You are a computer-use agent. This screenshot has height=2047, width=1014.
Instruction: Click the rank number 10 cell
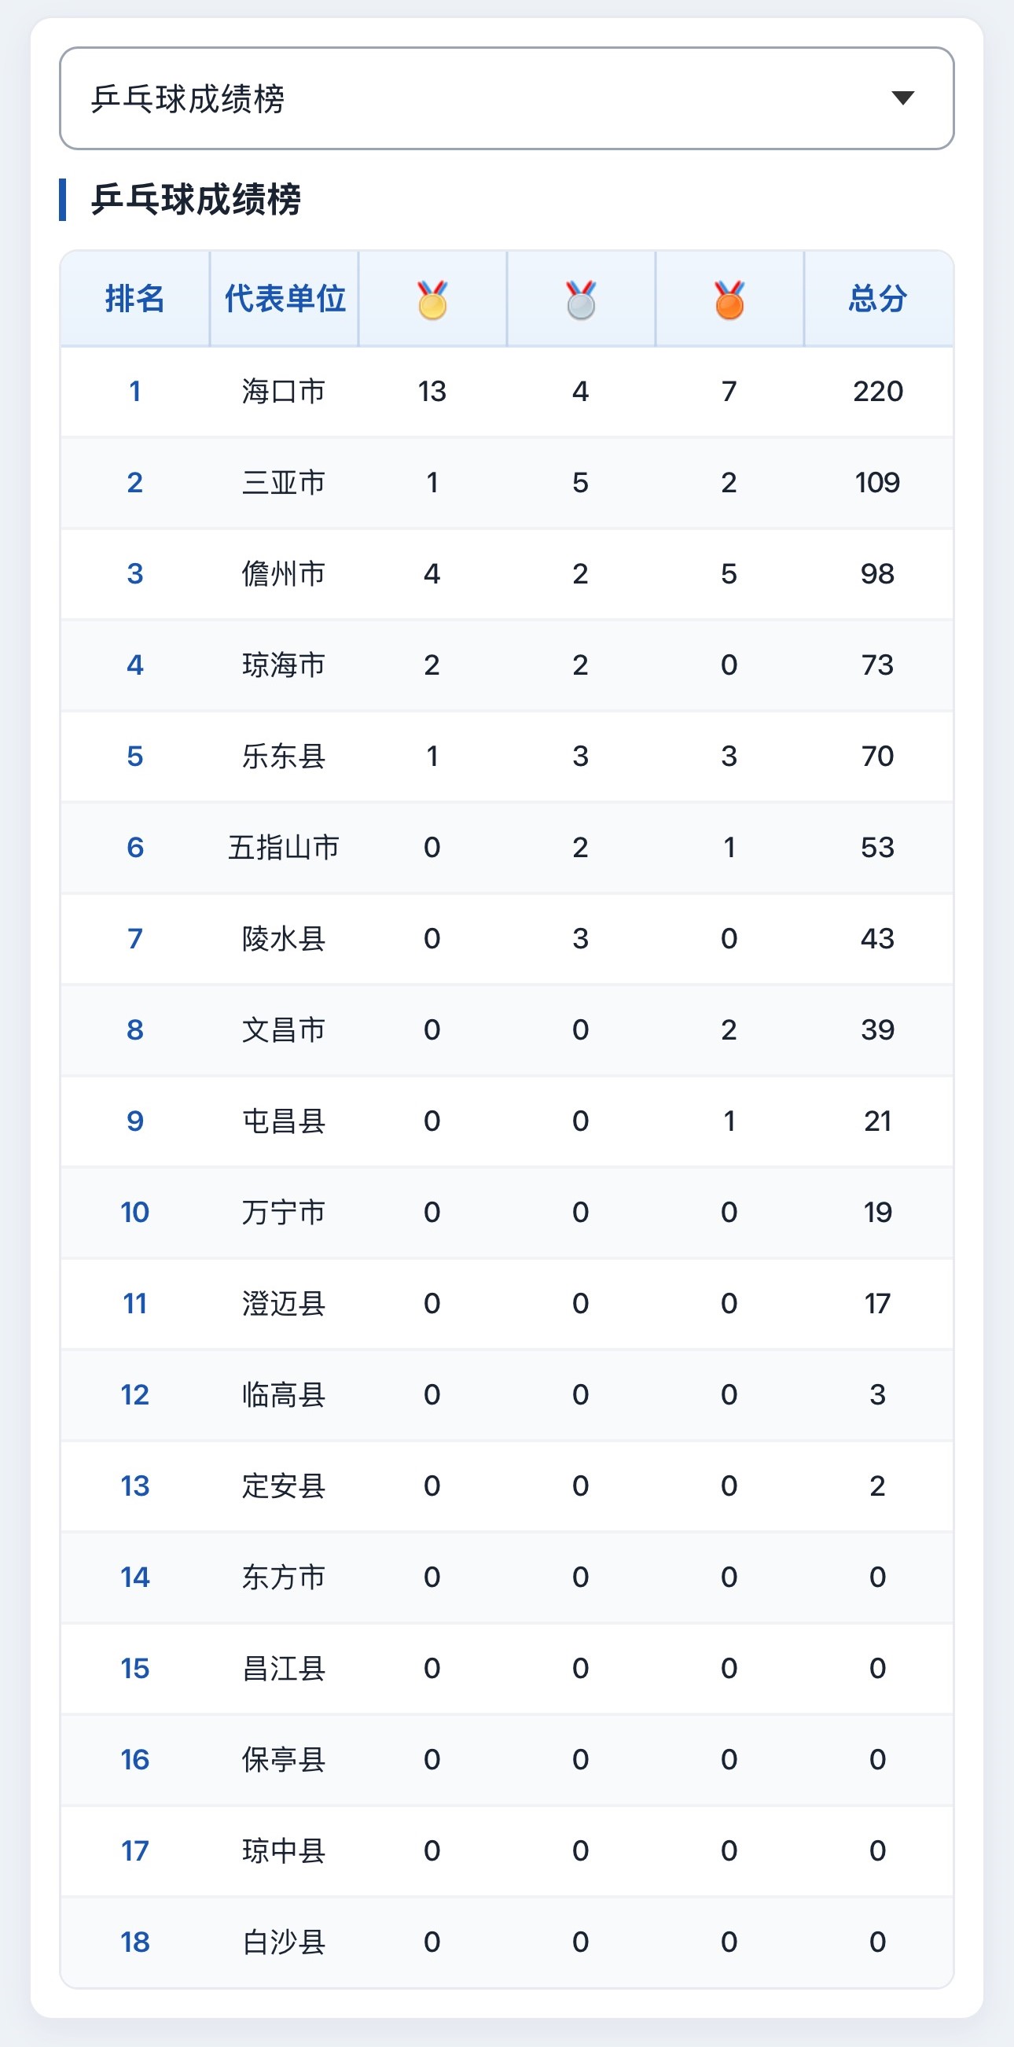tap(135, 1212)
